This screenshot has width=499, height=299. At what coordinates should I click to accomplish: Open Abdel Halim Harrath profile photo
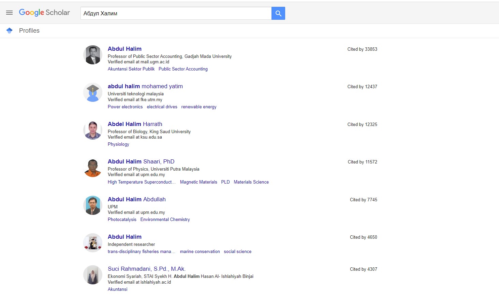[93, 130]
